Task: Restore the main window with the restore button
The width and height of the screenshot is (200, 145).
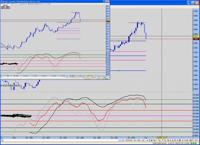Action: click(x=193, y=3)
